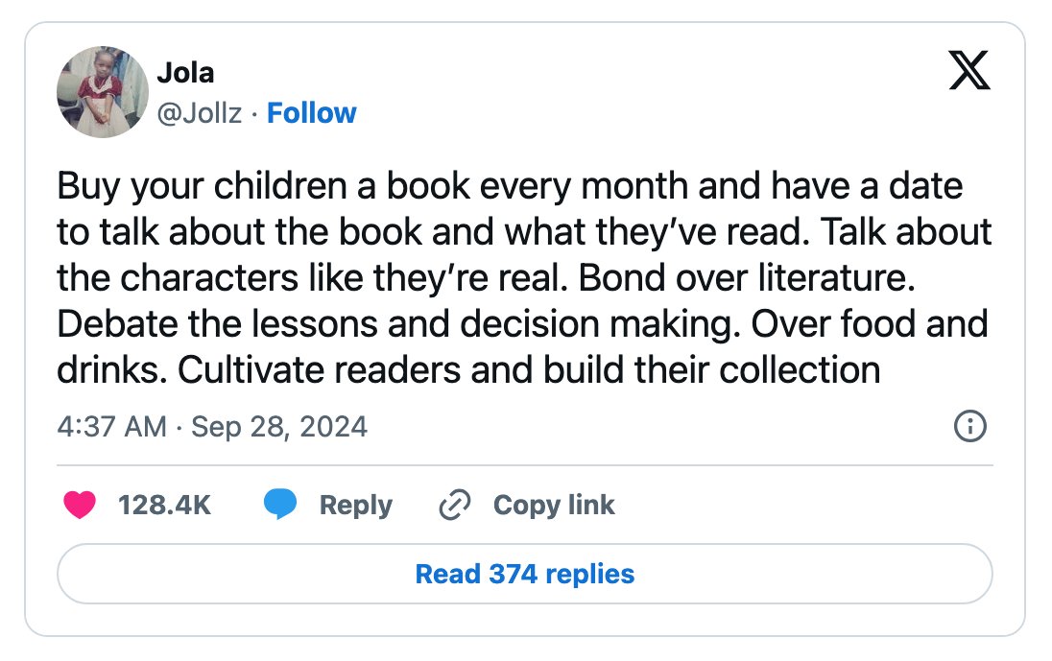1052x661 pixels.
Task: Open the 4:37 AM timestamp link
Action: (111, 427)
